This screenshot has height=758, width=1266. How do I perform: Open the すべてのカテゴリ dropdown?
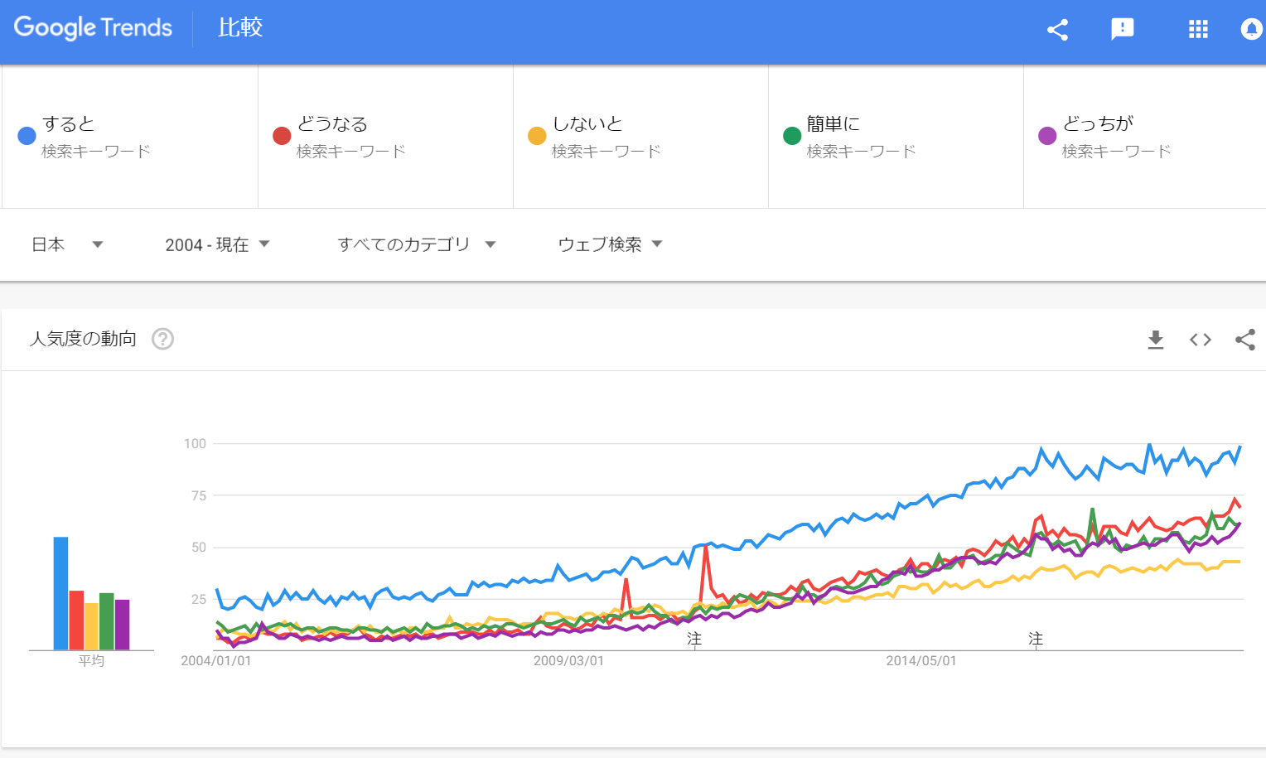point(416,244)
